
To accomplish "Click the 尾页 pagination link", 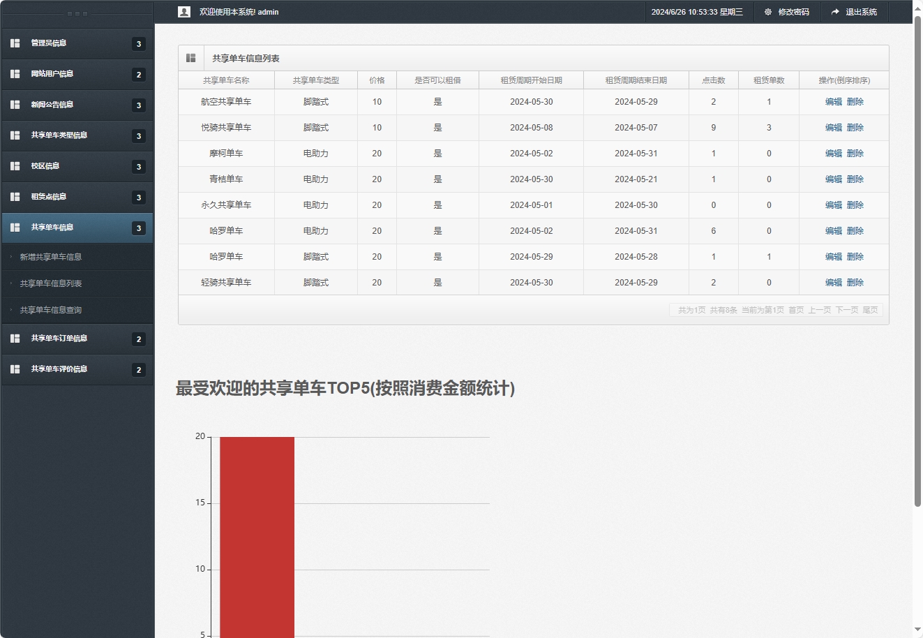I will 871,309.
